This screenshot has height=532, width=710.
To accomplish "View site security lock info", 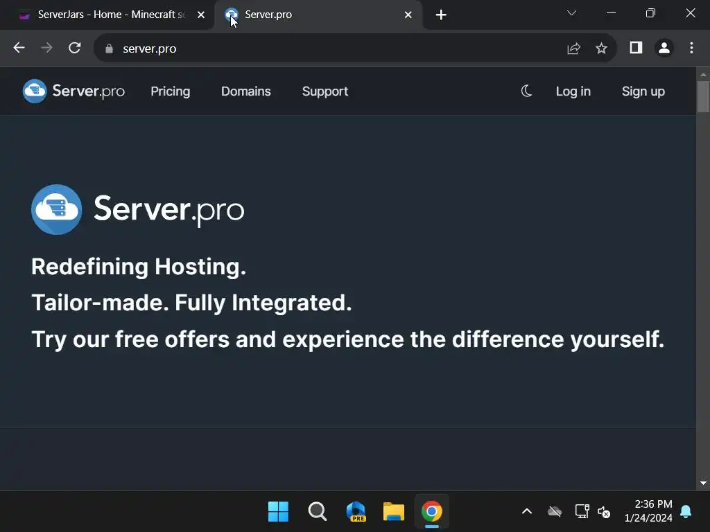I will [x=109, y=48].
